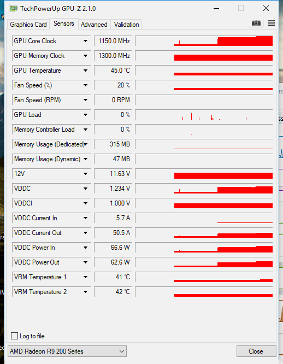The image size is (283, 364).
Task: Open VDDC Power Out dropdown
Action: point(85,262)
